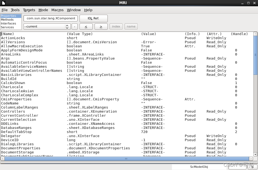
Task: Click the Args property name
Action: tap(5, 58)
